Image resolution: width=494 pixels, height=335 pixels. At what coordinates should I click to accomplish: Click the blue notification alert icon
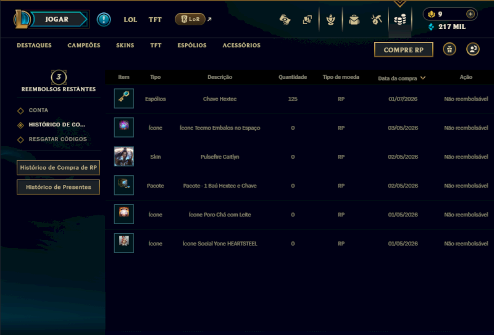click(104, 20)
